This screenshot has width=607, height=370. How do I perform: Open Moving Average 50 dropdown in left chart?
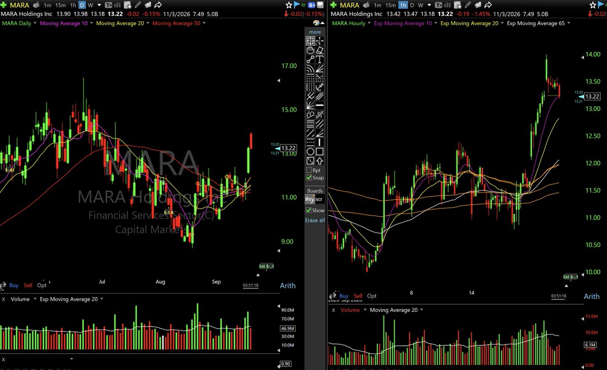(204, 23)
